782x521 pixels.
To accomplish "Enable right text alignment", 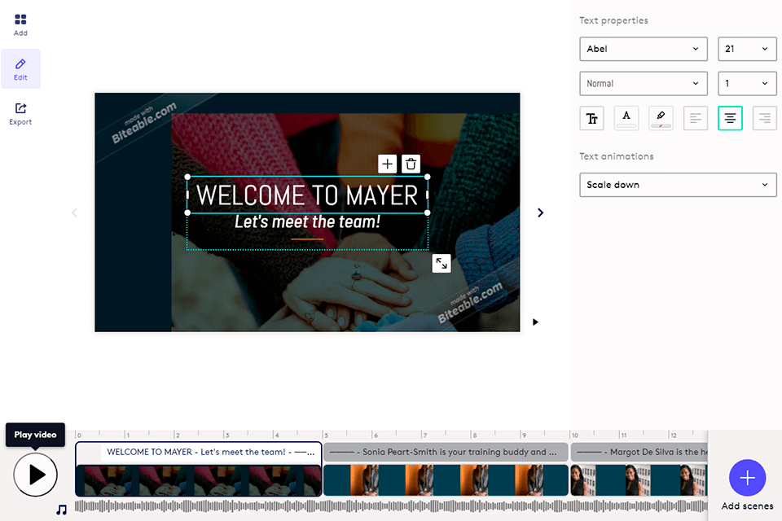I will click(x=764, y=117).
